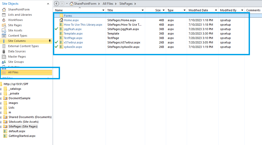Image resolution: width=262 pixels, height=145 pixels.
Task: Select the http://sp19:91/SPF root node
Action: tap(16, 84)
